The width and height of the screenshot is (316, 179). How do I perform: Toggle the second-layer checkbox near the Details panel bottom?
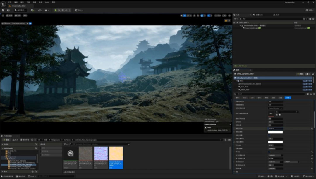269,152
